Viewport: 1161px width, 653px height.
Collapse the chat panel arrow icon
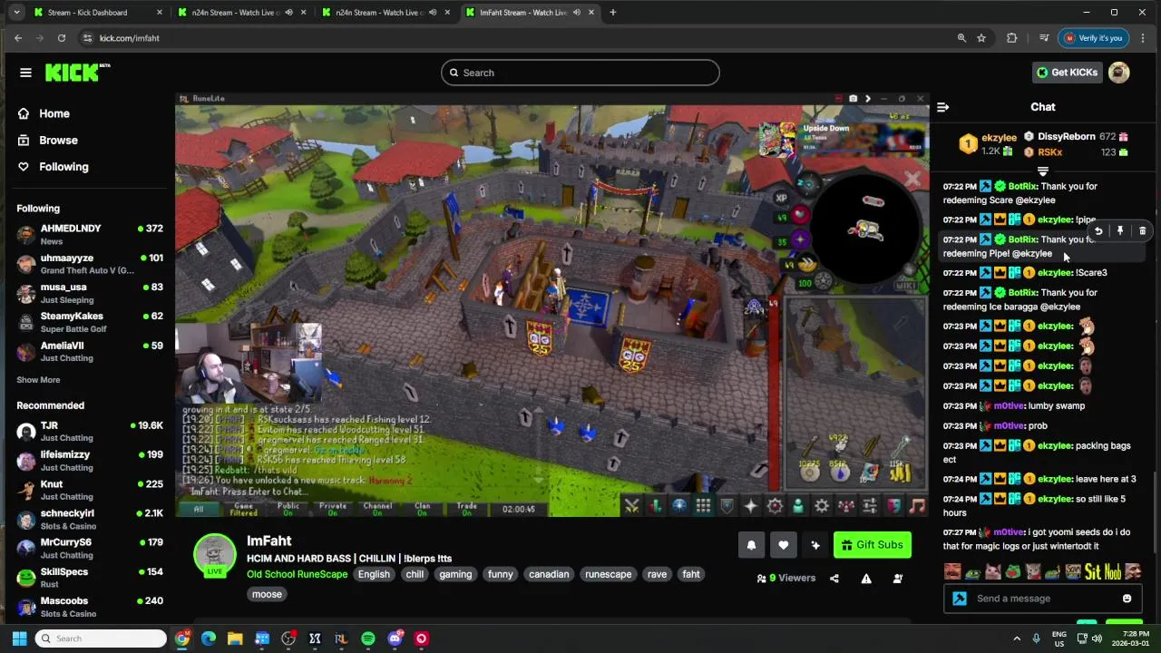click(942, 107)
